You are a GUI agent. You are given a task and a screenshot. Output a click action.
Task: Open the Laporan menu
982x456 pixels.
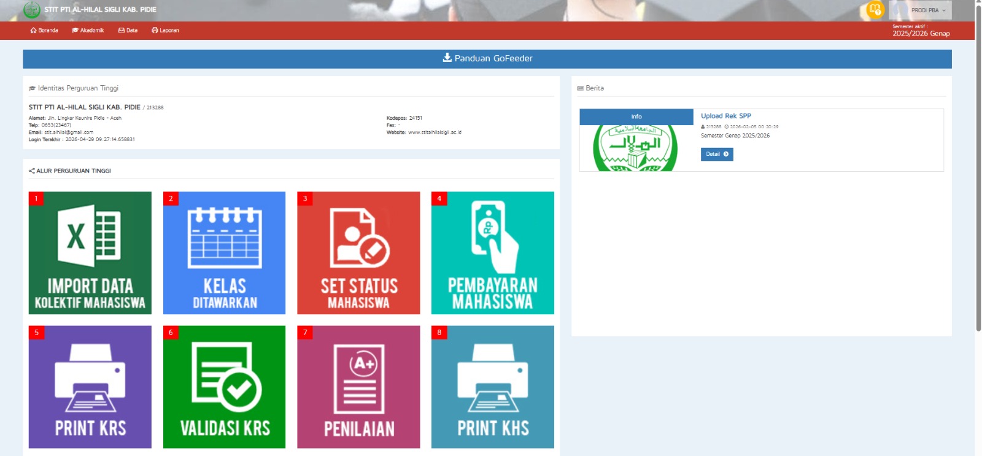(165, 30)
